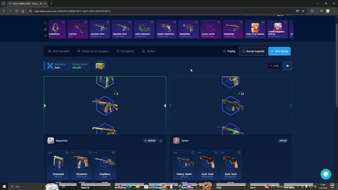Mute the CSGO-SKINS.COM tab audio icon
This screenshot has height=190, width=338.
tap(41, 3)
